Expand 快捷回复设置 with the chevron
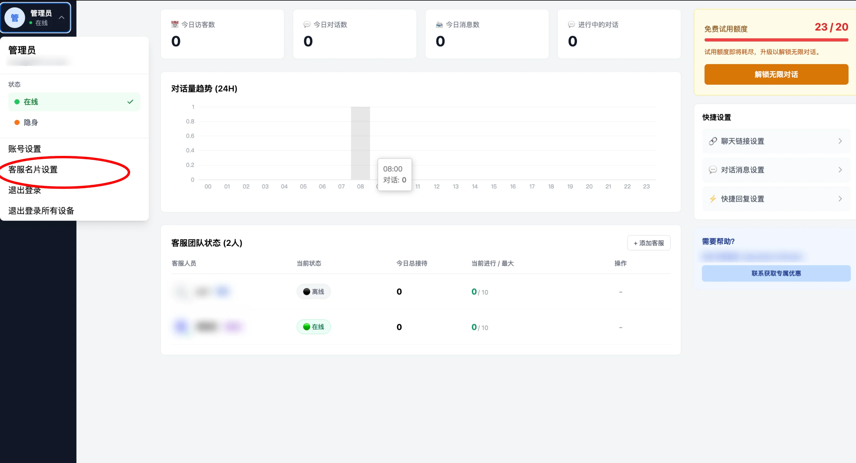The image size is (856, 463). pyautogui.click(x=840, y=199)
